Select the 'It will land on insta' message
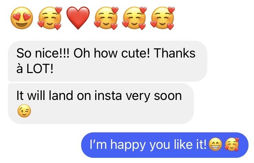 point(101,104)
